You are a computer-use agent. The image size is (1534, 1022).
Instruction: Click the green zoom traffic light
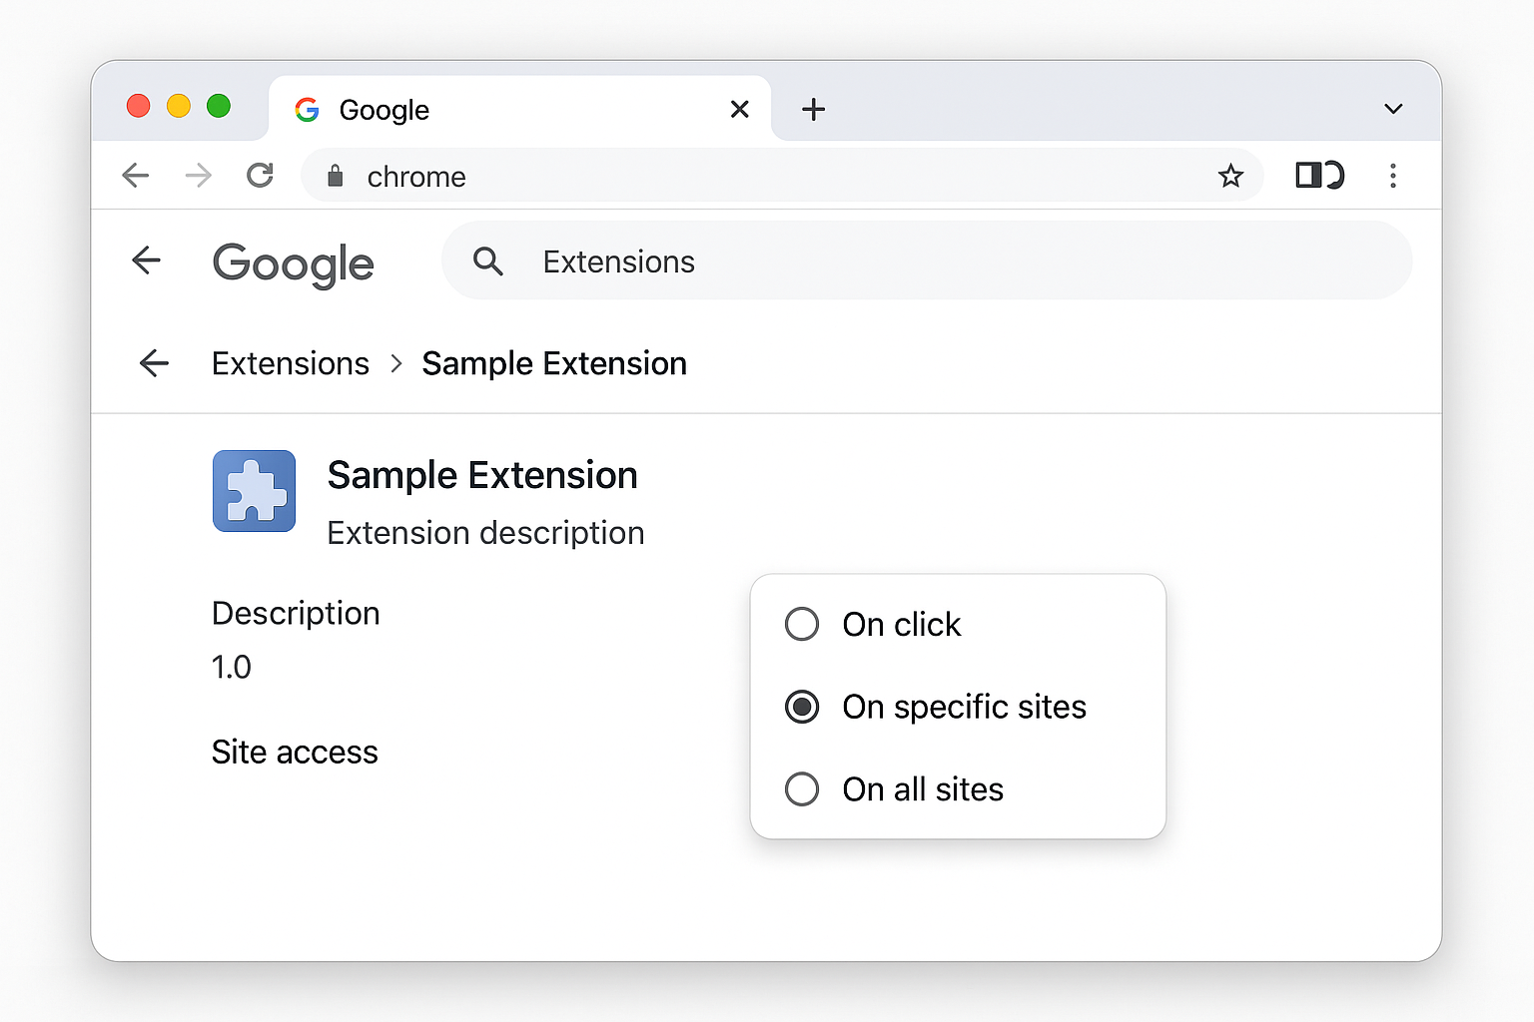click(x=219, y=106)
